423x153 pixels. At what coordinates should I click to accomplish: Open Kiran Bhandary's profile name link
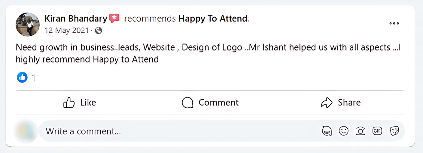coord(76,19)
